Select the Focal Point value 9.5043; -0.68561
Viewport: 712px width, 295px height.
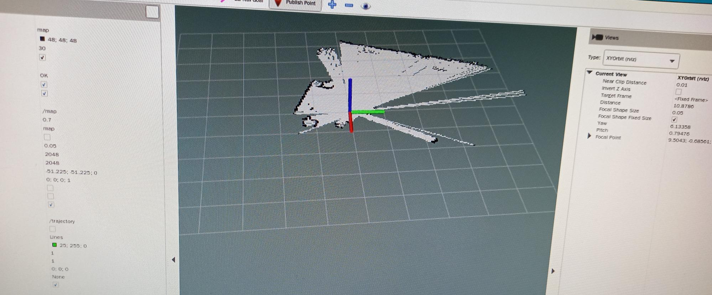[x=690, y=141]
